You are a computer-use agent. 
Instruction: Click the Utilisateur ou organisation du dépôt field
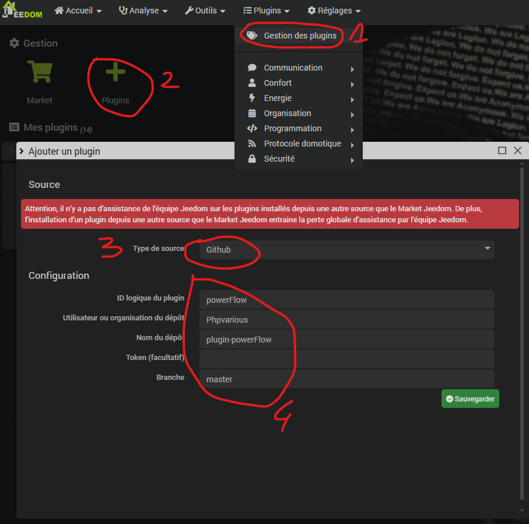[346, 319]
